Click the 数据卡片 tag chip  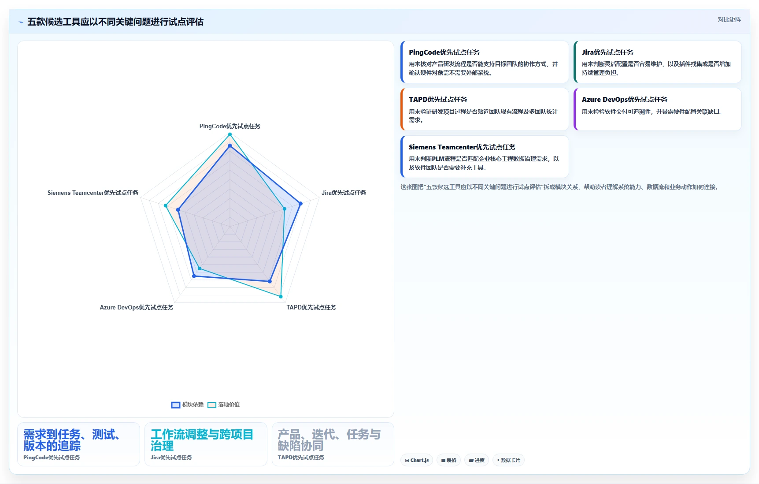coord(508,460)
